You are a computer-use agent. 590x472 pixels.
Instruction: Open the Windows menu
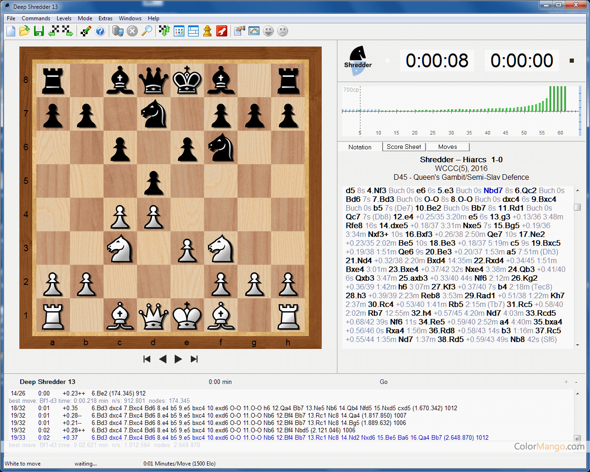pos(130,18)
